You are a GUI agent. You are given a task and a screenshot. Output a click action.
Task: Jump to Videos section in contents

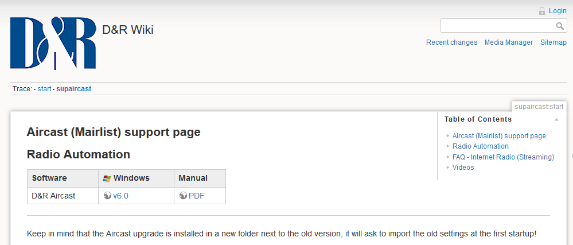(463, 168)
